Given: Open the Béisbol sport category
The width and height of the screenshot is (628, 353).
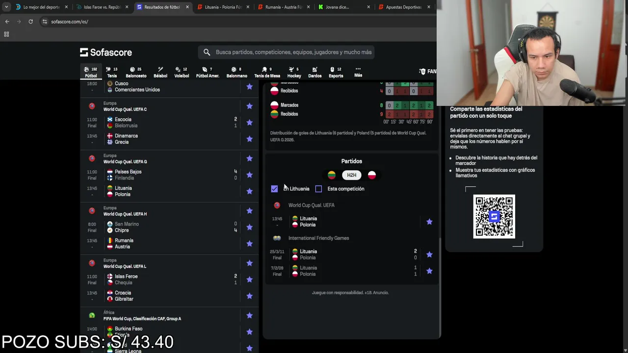Looking at the screenshot, I should pos(160,72).
